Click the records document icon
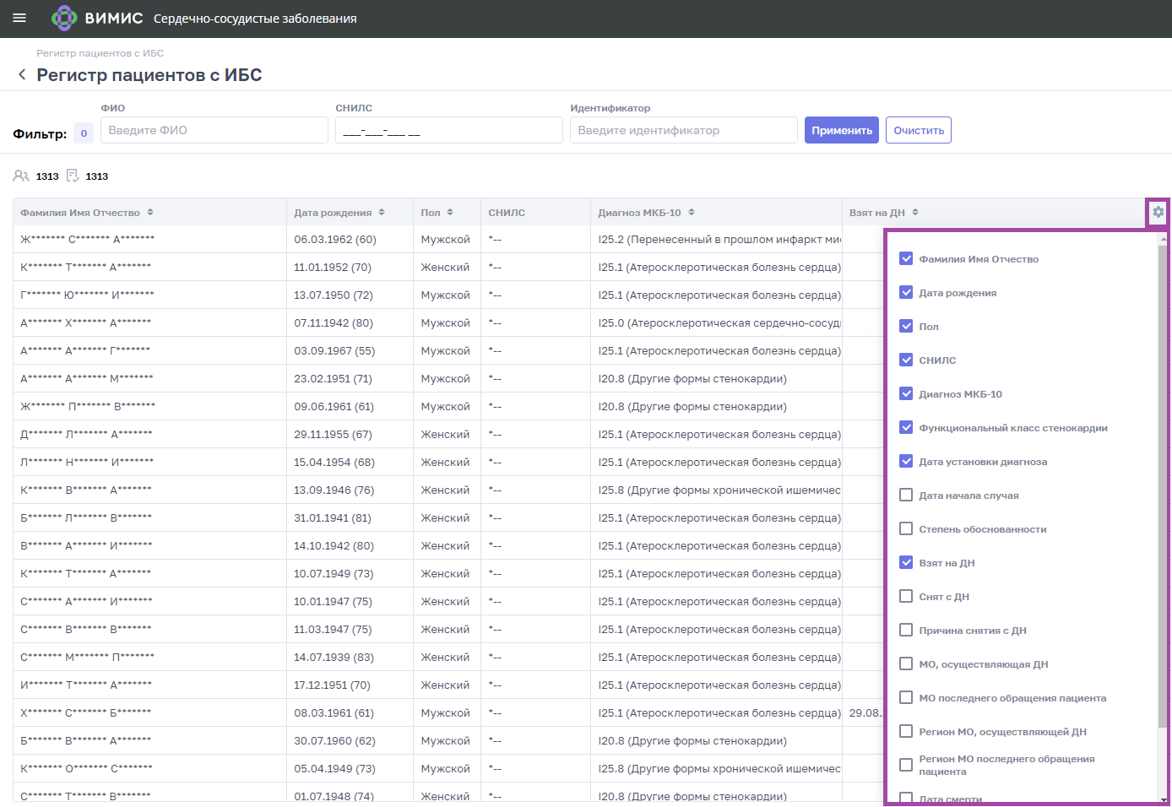 pos(73,176)
